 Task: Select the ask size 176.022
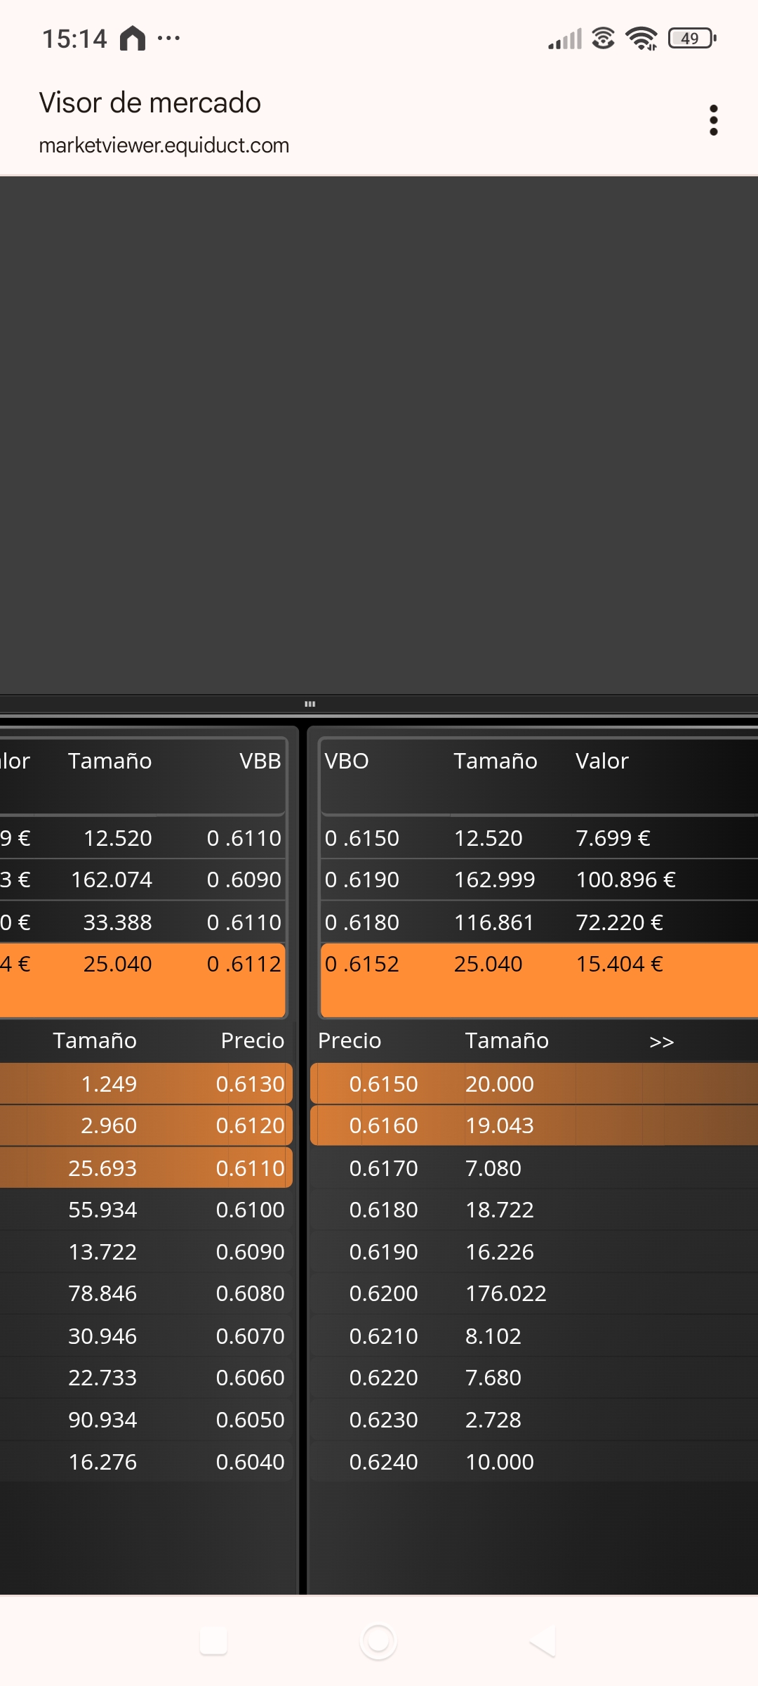click(505, 1293)
